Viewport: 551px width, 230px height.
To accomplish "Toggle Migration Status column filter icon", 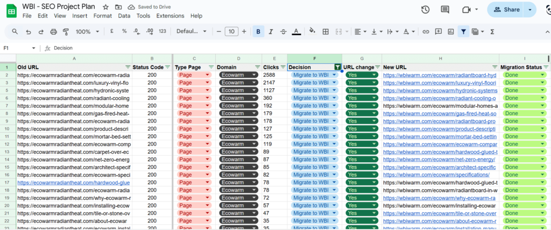I will pyautogui.click(x=546, y=67).
